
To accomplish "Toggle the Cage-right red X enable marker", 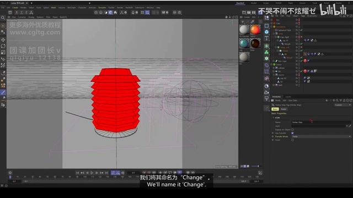I will point(301,37).
